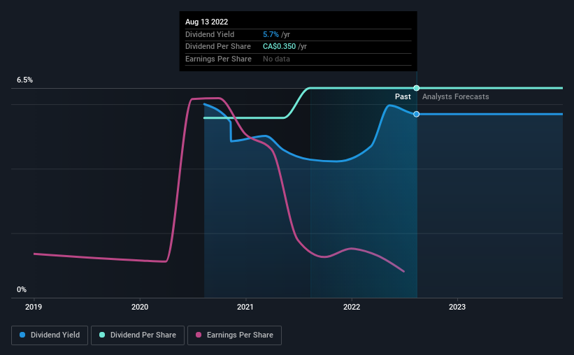Click the 2019 x-axis label
The height and width of the screenshot is (355, 574).
34,307
